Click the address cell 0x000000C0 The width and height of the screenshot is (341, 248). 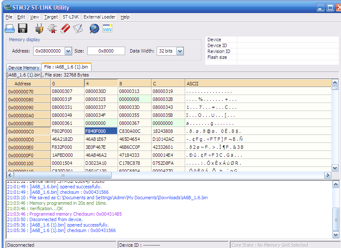29,131
